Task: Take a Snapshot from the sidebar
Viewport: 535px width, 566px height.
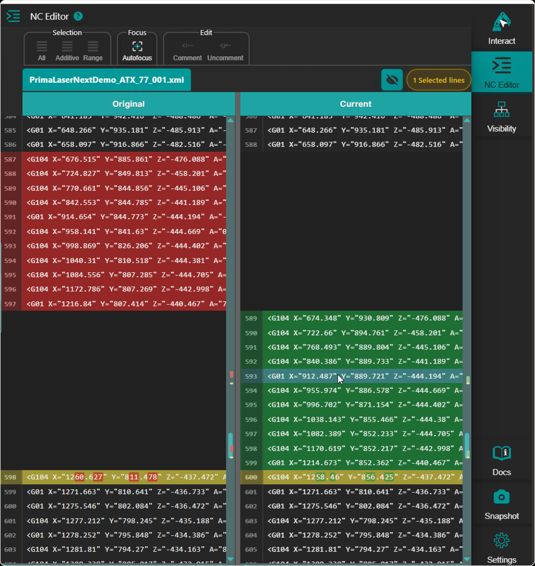Action: coord(502,504)
